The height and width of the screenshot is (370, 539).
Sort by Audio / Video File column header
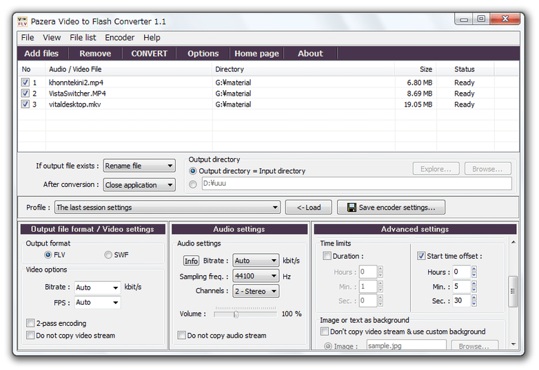[129, 69]
